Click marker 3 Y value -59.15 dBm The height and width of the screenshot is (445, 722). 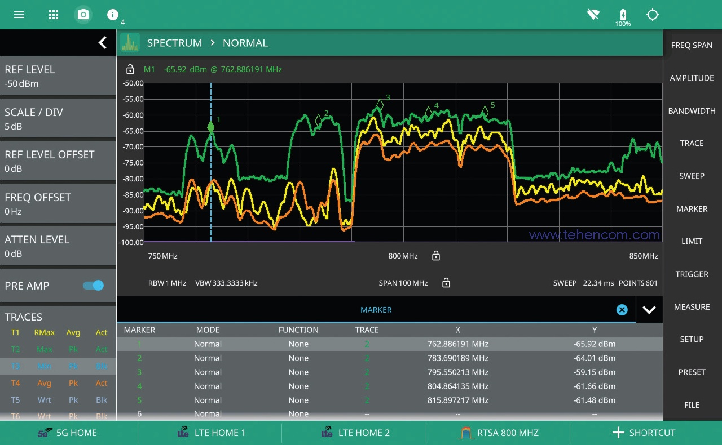594,372
